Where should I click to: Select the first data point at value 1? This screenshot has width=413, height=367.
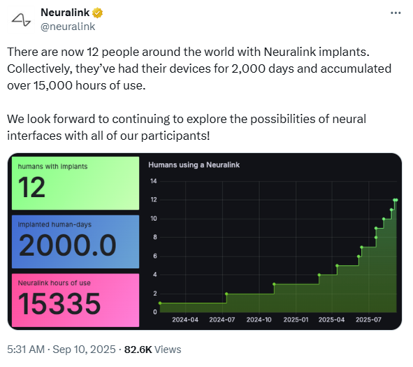coord(160,303)
